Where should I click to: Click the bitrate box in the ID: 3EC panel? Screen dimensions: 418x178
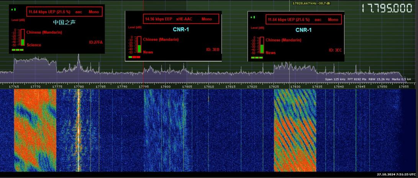point(304,19)
